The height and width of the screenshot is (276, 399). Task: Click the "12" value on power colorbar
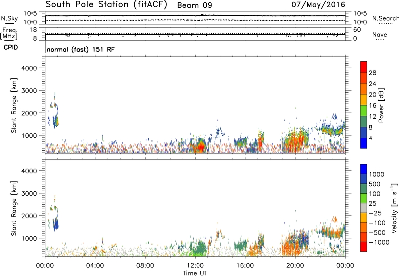click(372, 117)
